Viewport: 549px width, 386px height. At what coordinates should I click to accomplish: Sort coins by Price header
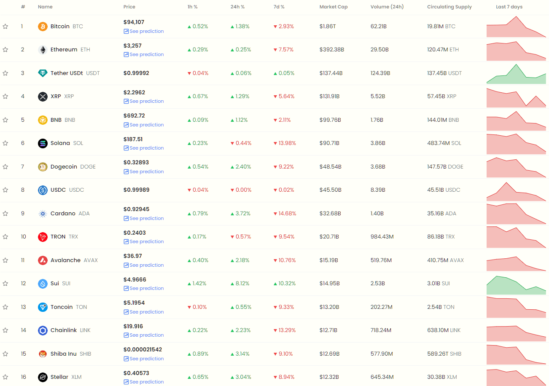(129, 7)
